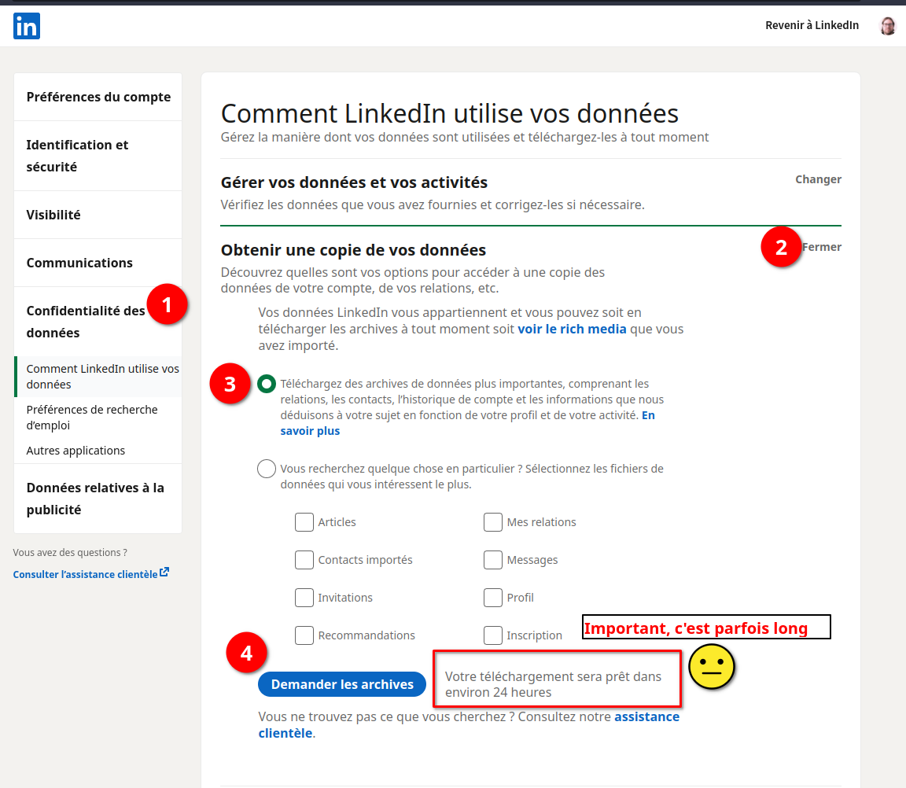Image resolution: width=906 pixels, height=788 pixels.
Task: Click the Gérer vos données et vos activités heading
Action: click(354, 182)
